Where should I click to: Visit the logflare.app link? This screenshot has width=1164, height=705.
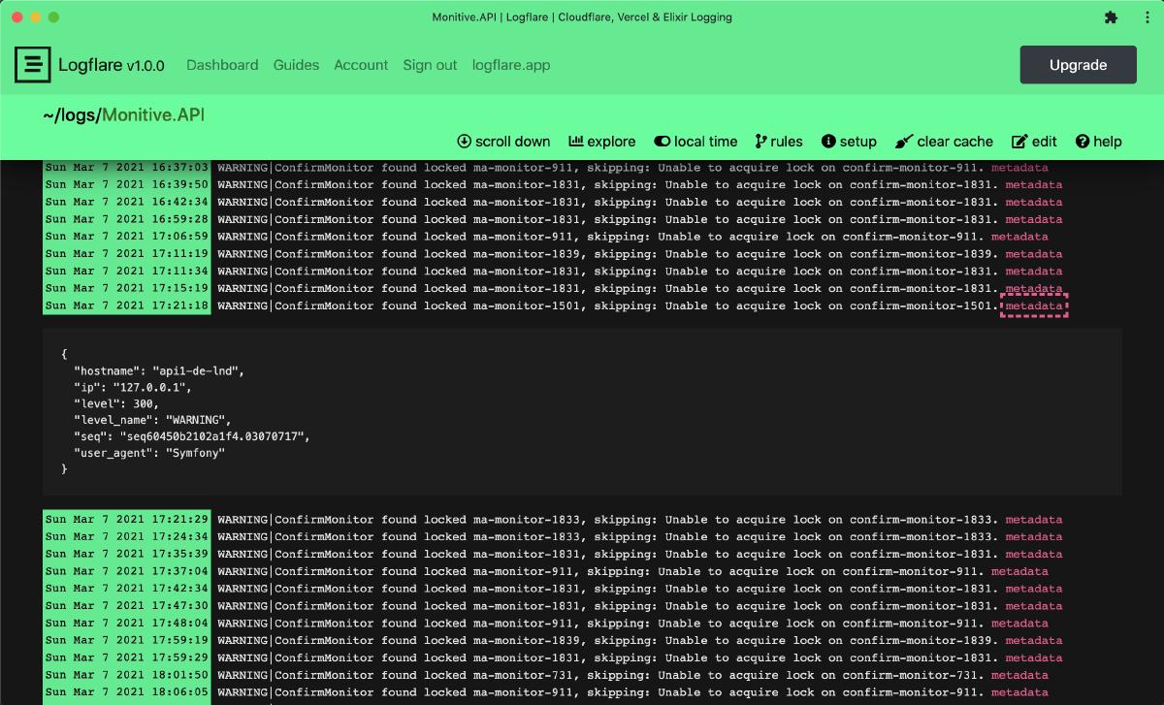coord(511,65)
